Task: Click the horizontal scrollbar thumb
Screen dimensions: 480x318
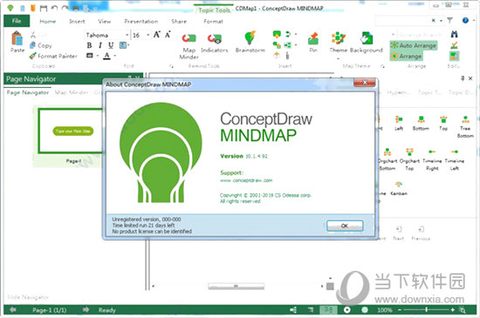Action: pyautogui.click(x=236, y=286)
